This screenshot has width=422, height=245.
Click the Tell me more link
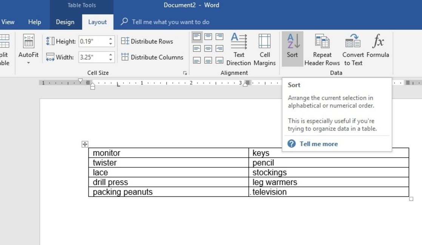point(319,144)
